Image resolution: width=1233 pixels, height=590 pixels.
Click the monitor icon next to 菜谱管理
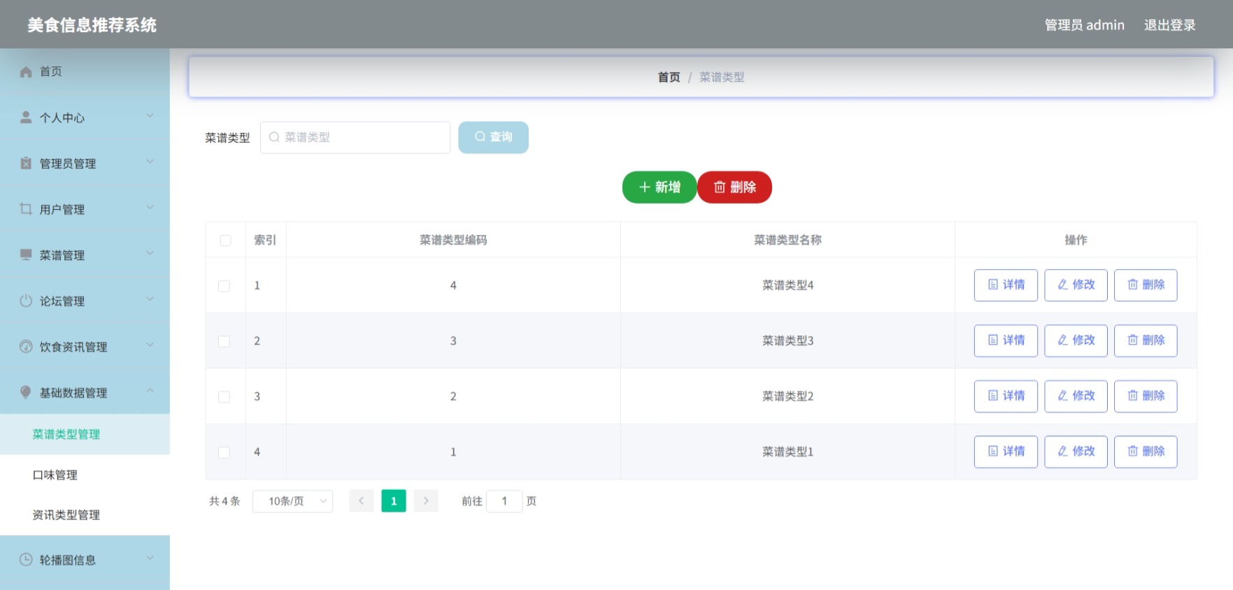coord(26,254)
